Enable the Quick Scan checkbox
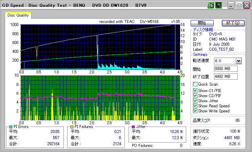The width and height of the screenshot is (252, 152). pyautogui.click(x=195, y=84)
